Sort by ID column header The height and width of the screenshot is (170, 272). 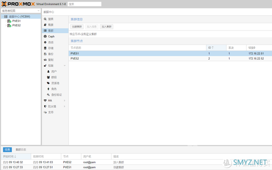tap(216, 48)
